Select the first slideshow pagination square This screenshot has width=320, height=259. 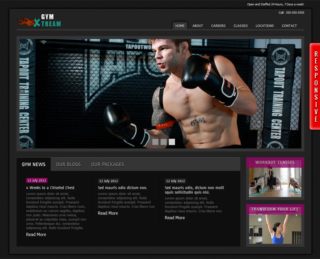(x=155, y=142)
